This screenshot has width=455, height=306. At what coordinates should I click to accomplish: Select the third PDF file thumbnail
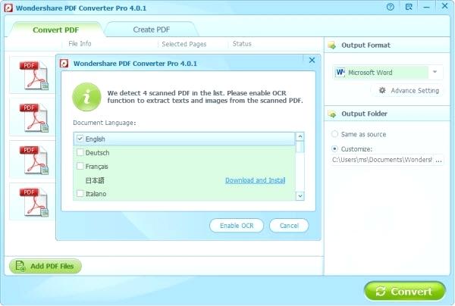coord(34,159)
